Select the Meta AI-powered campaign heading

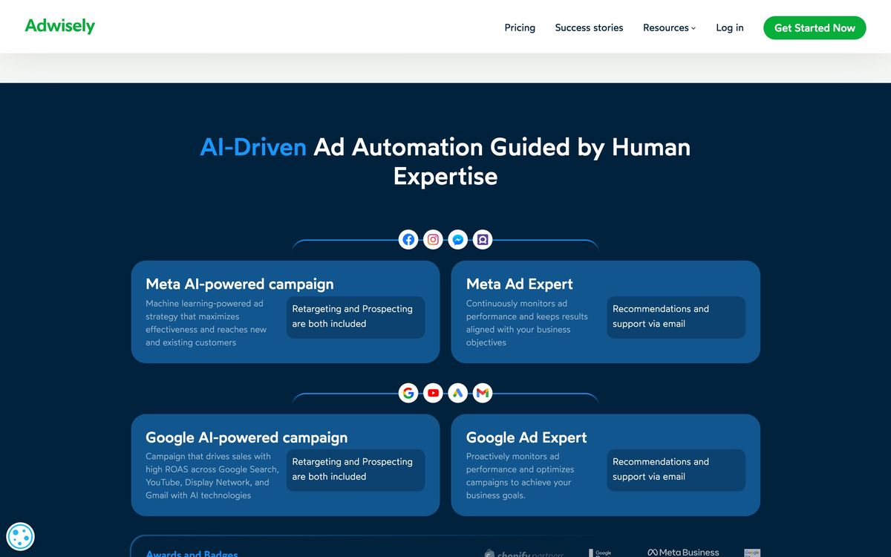click(240, 284)
